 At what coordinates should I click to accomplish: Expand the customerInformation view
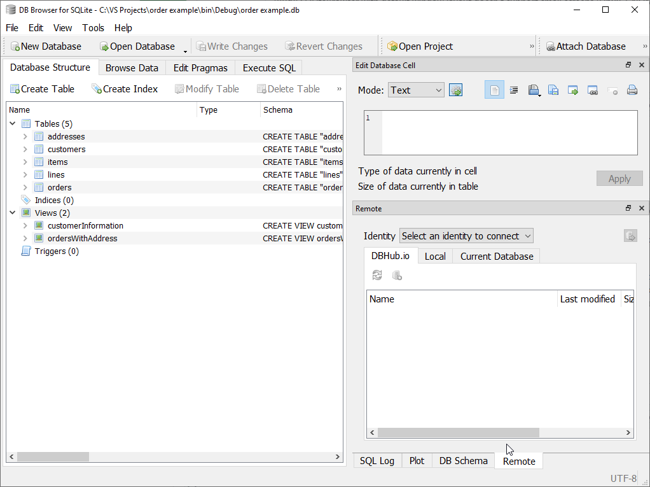[x=24, y=225]
